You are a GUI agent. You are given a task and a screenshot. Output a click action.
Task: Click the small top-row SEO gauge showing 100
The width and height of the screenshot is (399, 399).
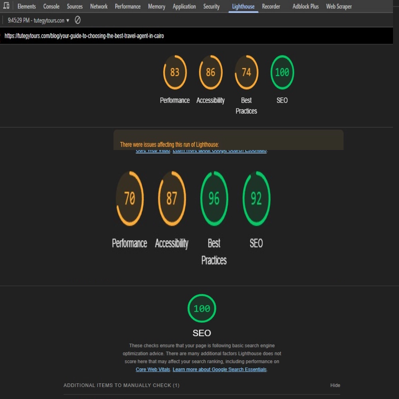point(282,72)
